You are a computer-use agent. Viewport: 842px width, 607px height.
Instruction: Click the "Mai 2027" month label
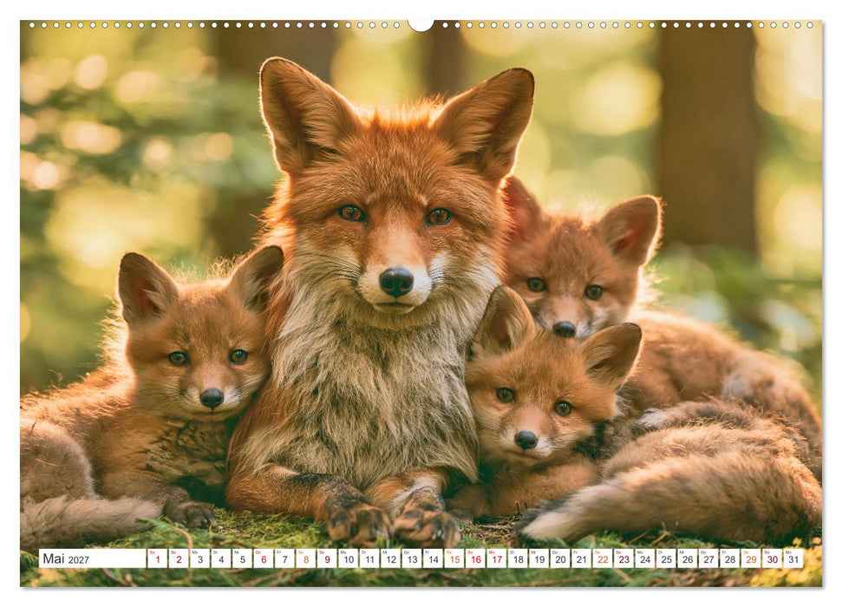pyautogui.click(x=66, y=558)
